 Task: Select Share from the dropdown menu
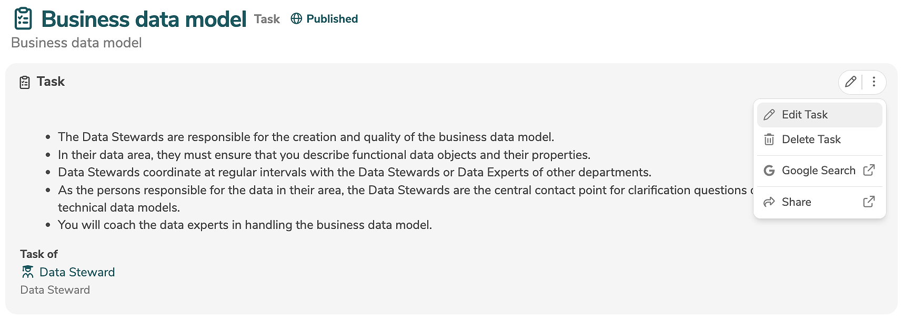pyautogui.click(x=796, y=202)
